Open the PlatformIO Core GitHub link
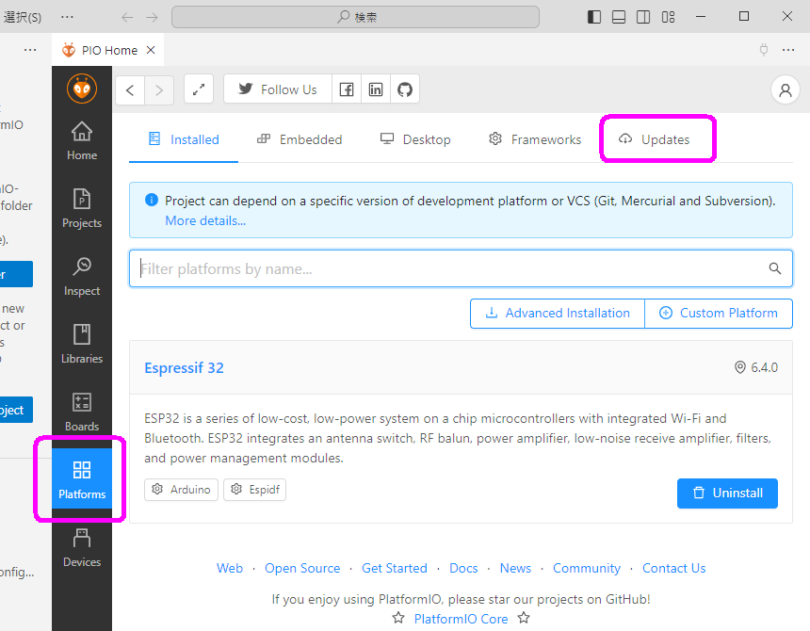This screenshot has width=810, height=631. (x=462, y=619)
